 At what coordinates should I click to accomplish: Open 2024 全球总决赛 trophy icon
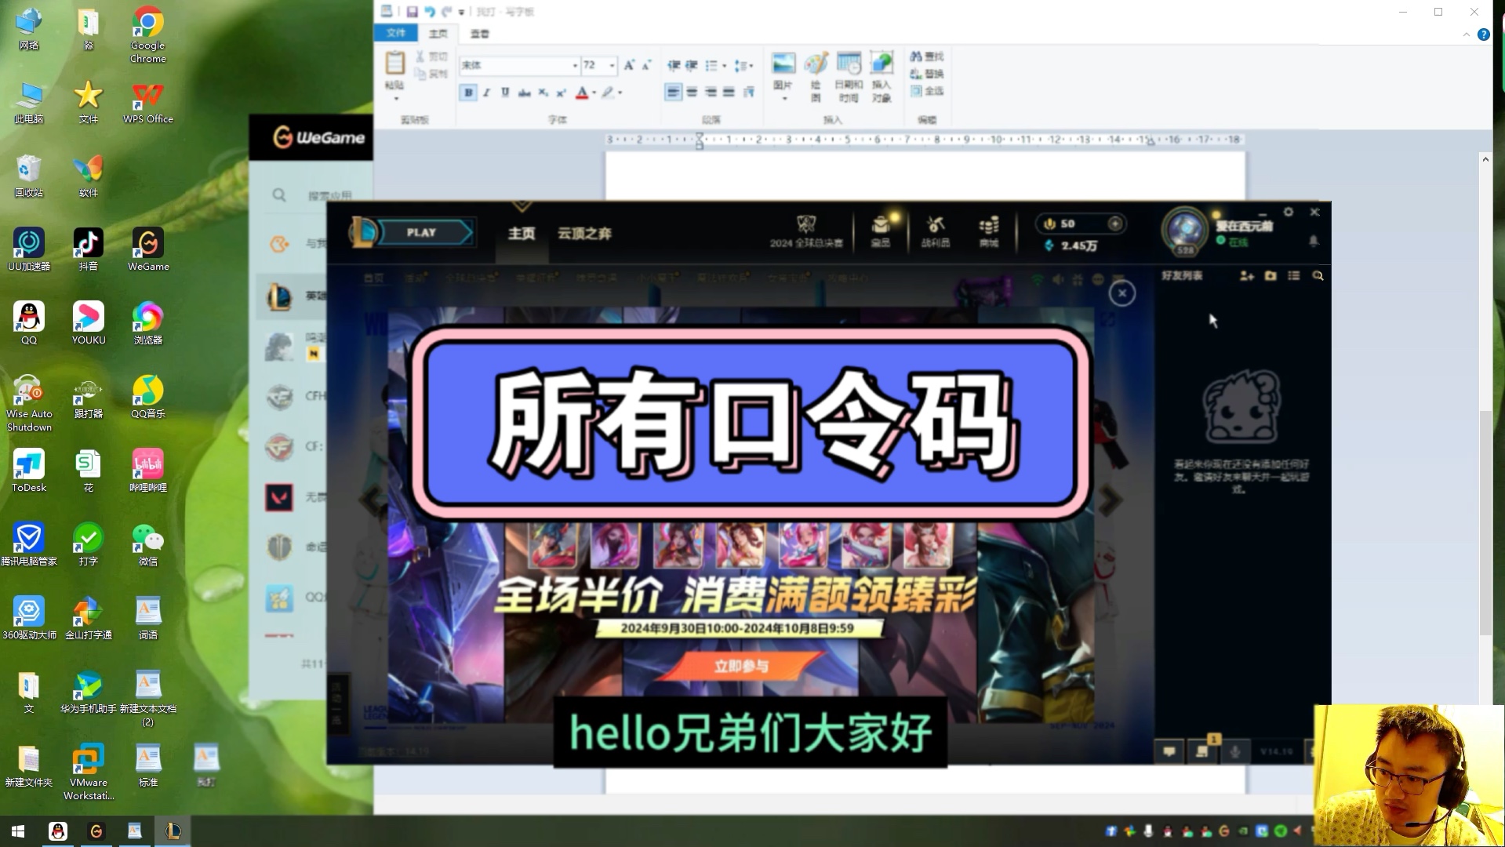point(806,225)
